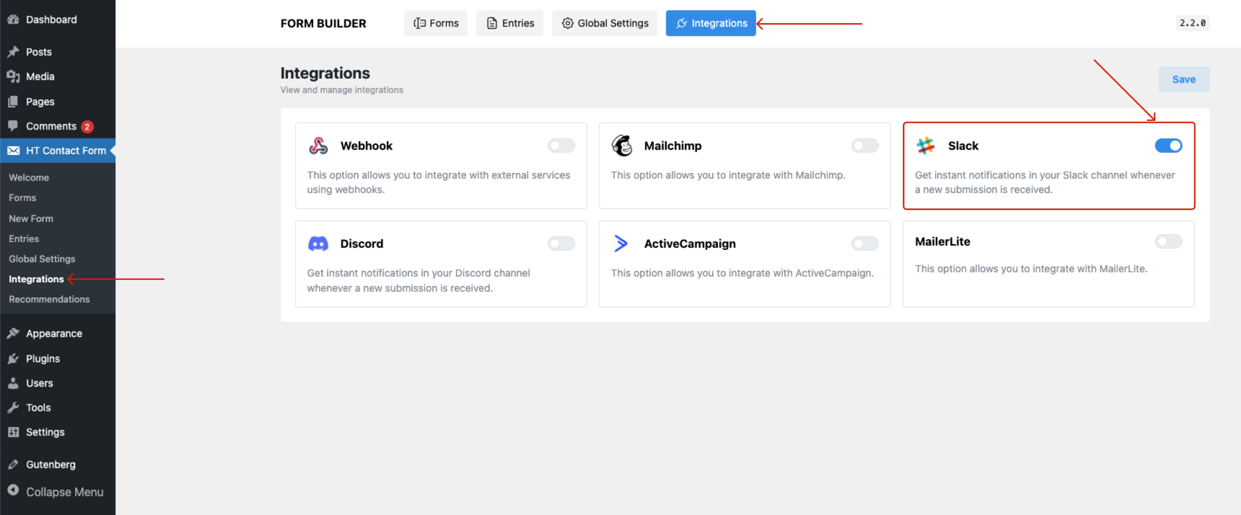Switch on the MailerLite integration

point(1168,241)
